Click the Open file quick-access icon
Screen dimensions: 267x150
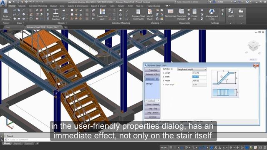click(14, 2)
